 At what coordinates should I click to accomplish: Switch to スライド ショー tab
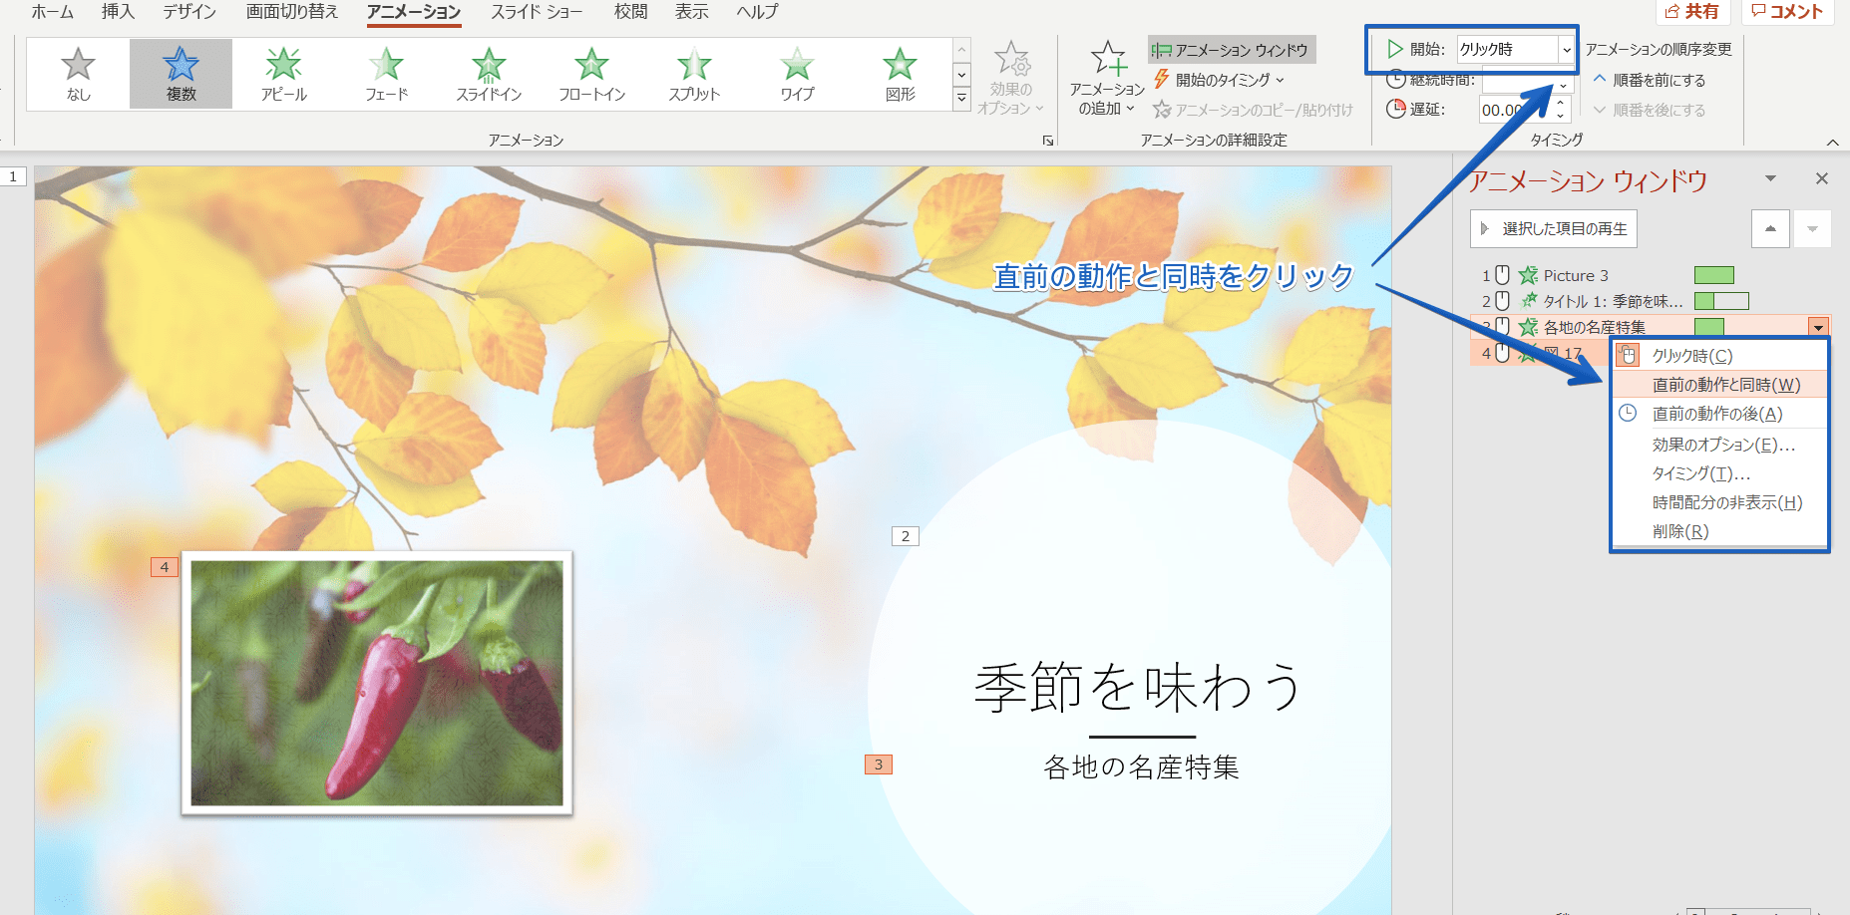[537, 12]
